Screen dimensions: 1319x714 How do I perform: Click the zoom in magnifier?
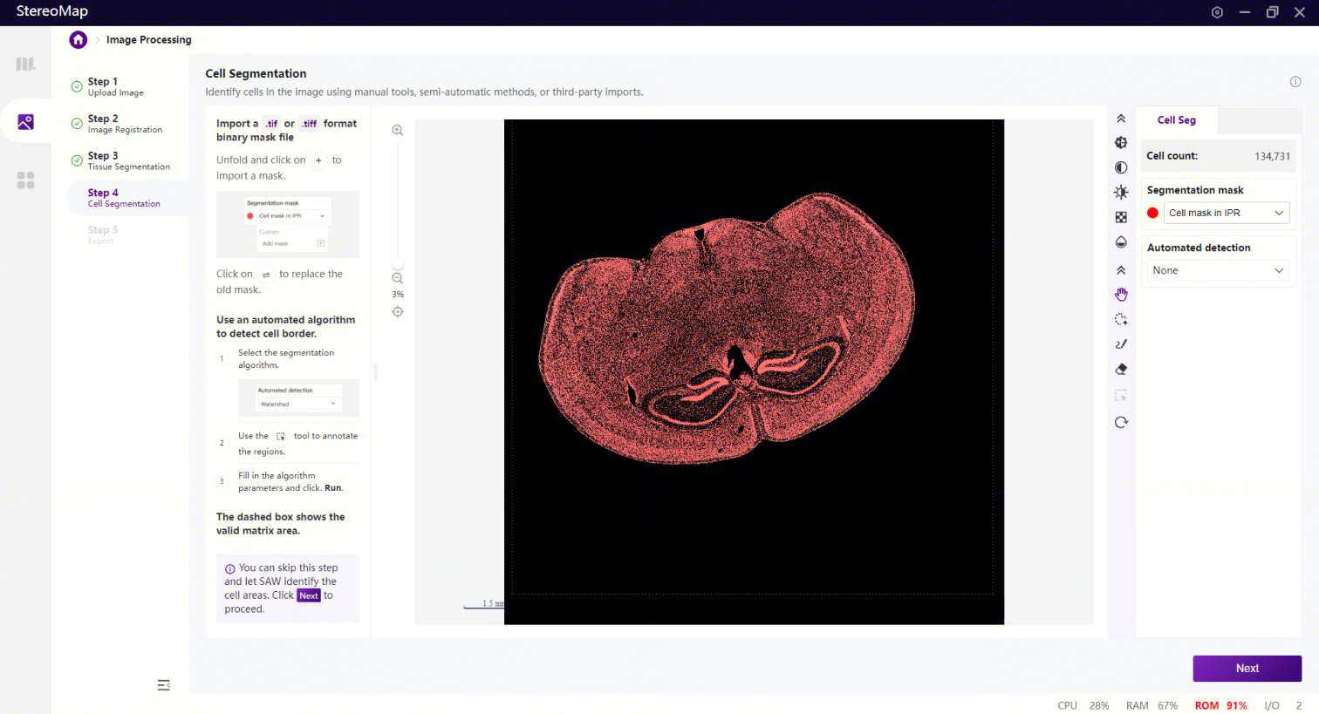(x=397, y=131)
